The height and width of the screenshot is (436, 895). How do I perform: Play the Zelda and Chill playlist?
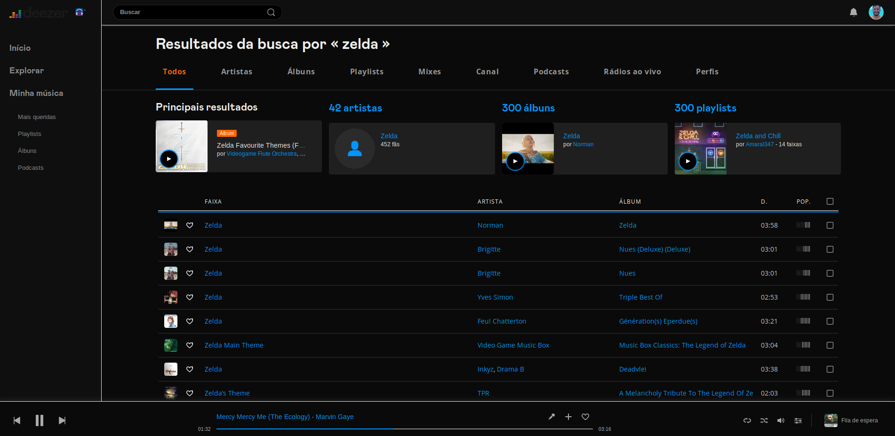click(x=688, y=161)
